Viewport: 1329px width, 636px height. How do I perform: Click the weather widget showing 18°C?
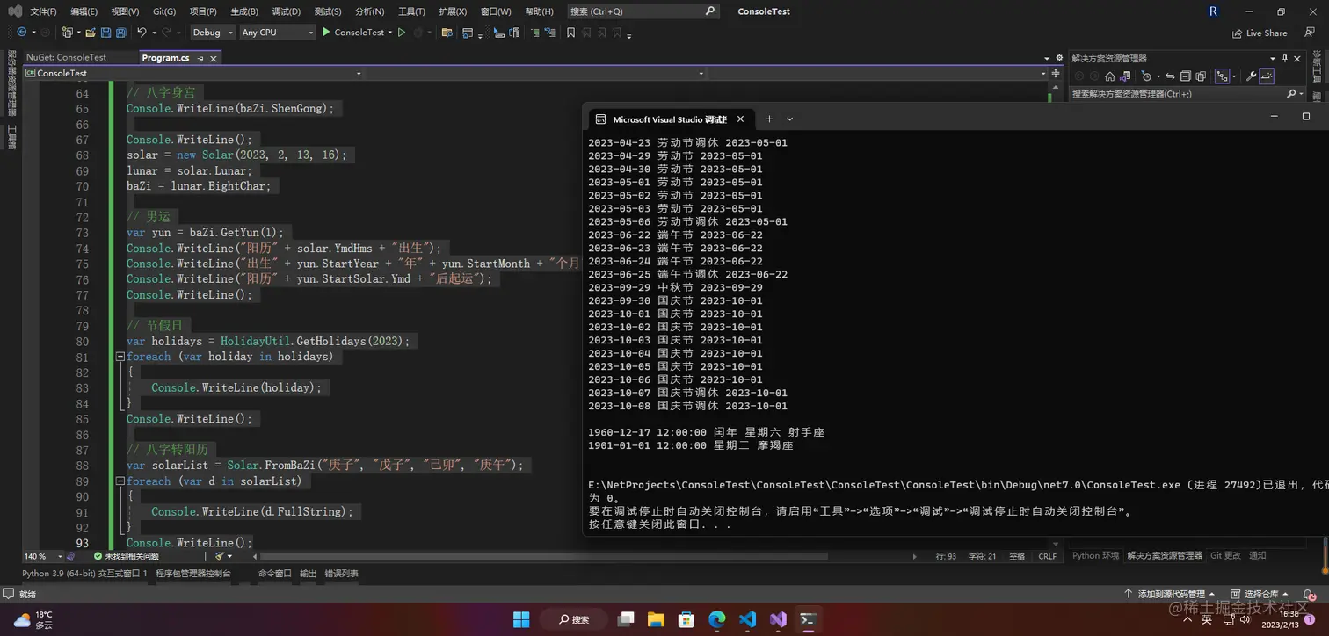(x=33, y=619)
